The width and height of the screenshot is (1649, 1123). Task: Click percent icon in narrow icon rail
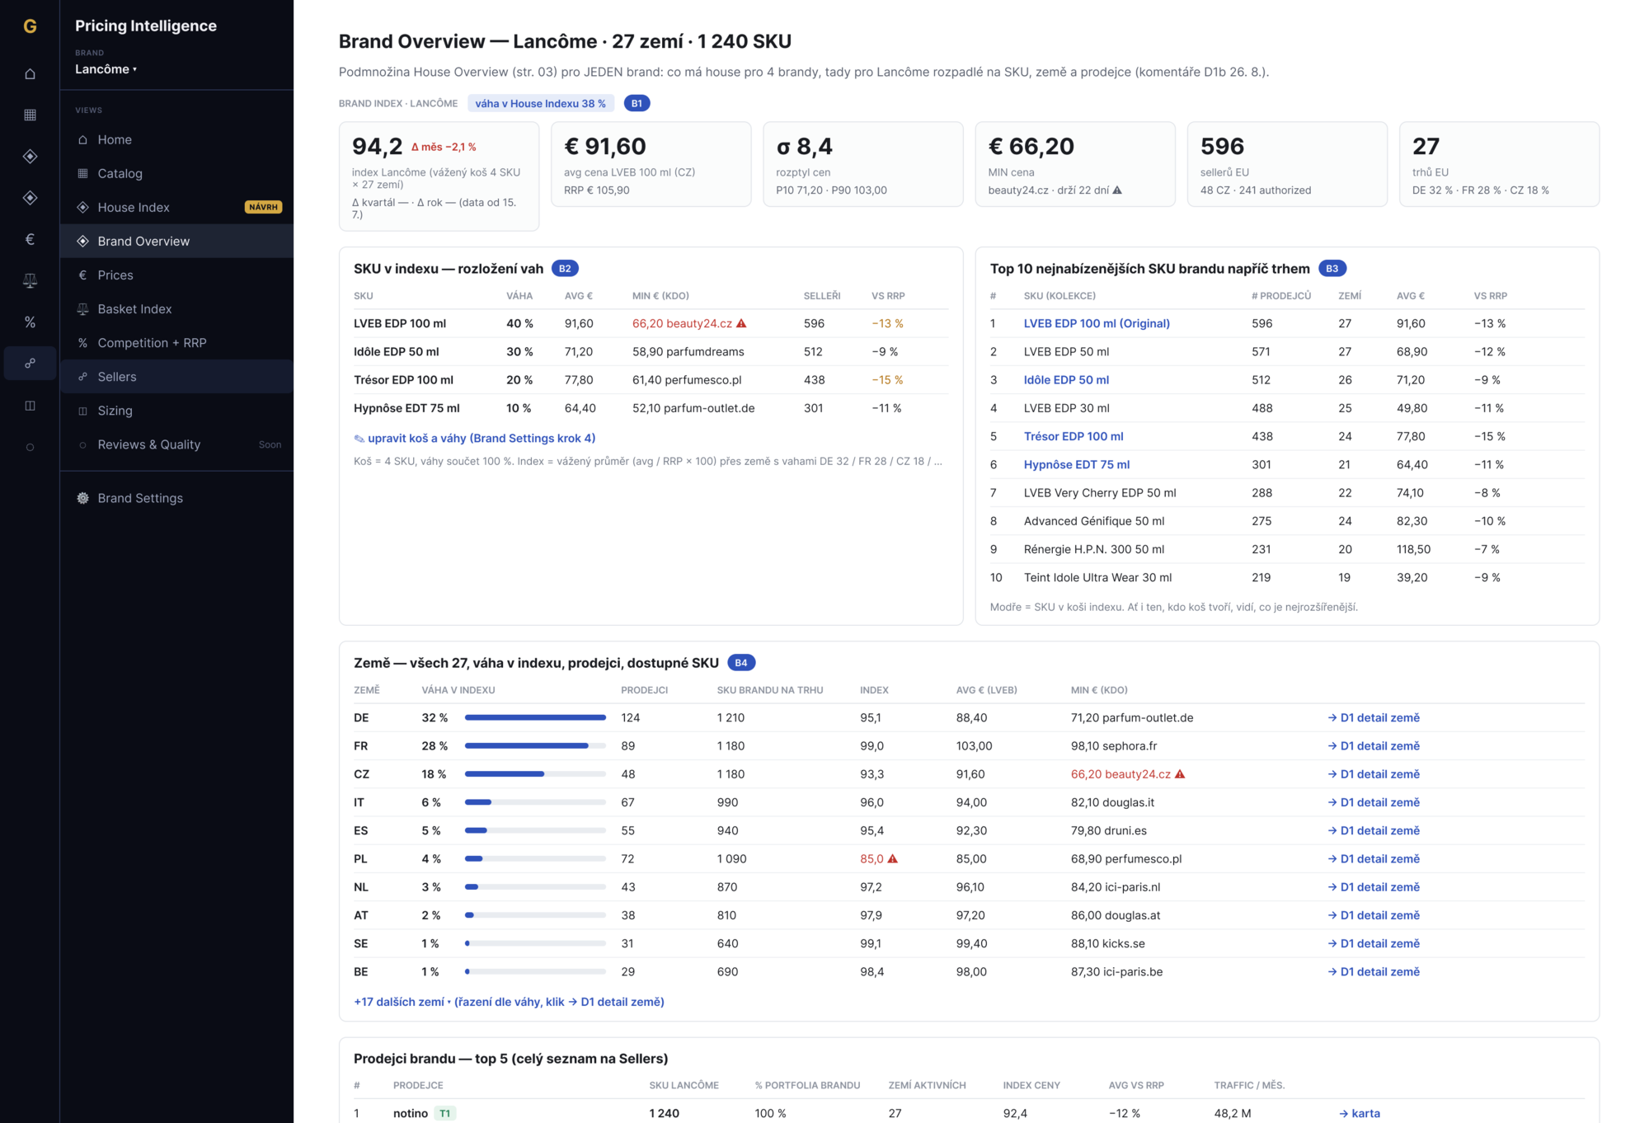tap(30, 322)
